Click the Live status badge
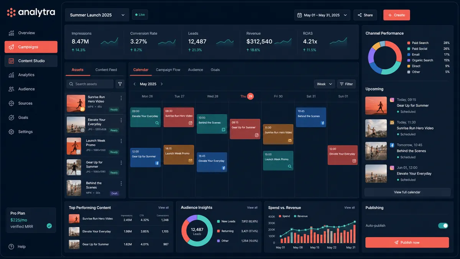This screenshot has width=460, height=259. pyautogui.click(x=140, y=15)
